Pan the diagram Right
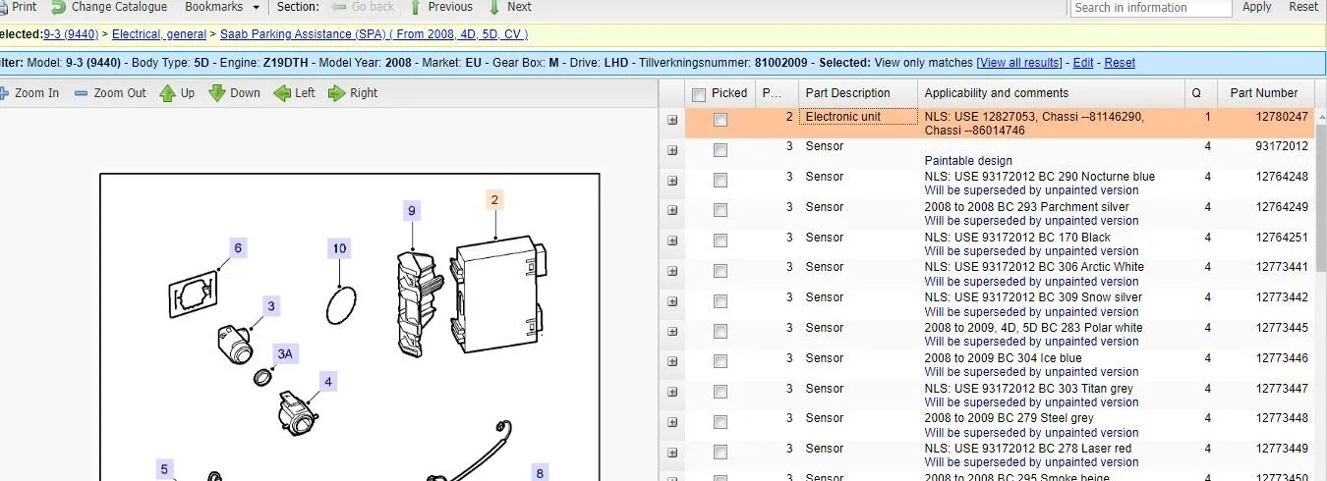 (353, 93)
